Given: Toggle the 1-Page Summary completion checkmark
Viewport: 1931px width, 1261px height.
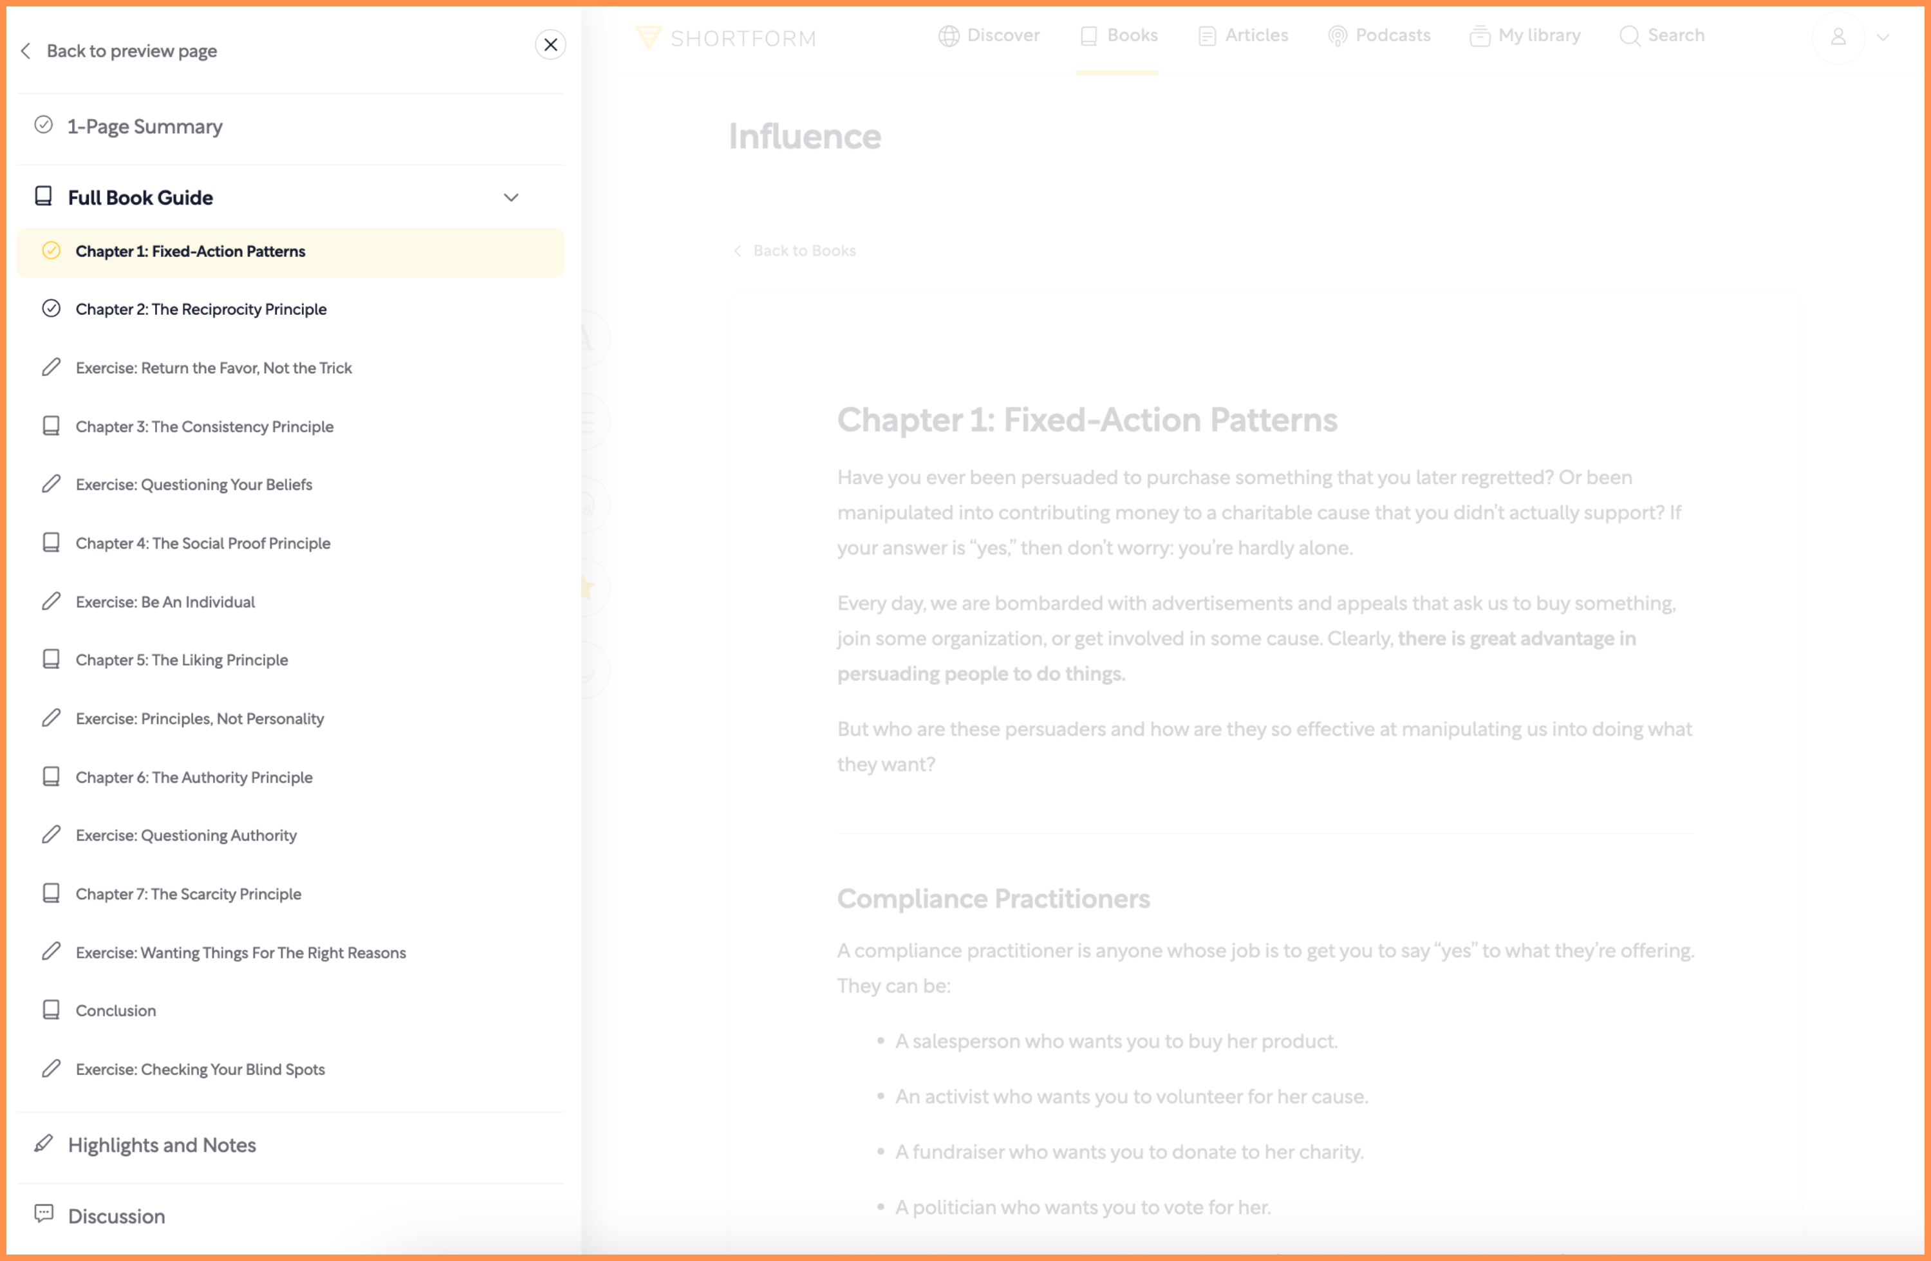Looking at the screenshot, I should tap(44, 125).
